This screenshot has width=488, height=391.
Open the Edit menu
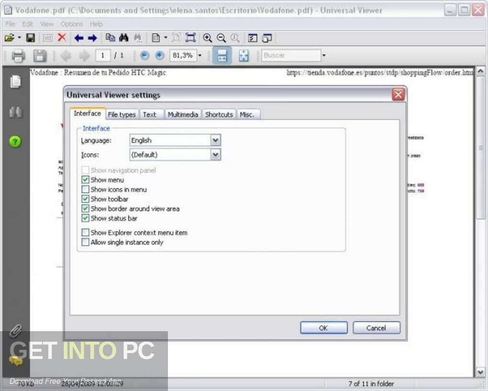tap(27, 24)
